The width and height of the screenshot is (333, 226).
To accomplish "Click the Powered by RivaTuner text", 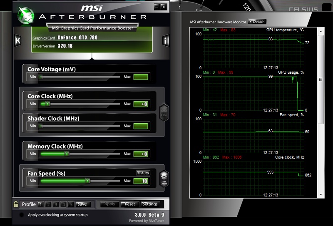I will [147, 221].
